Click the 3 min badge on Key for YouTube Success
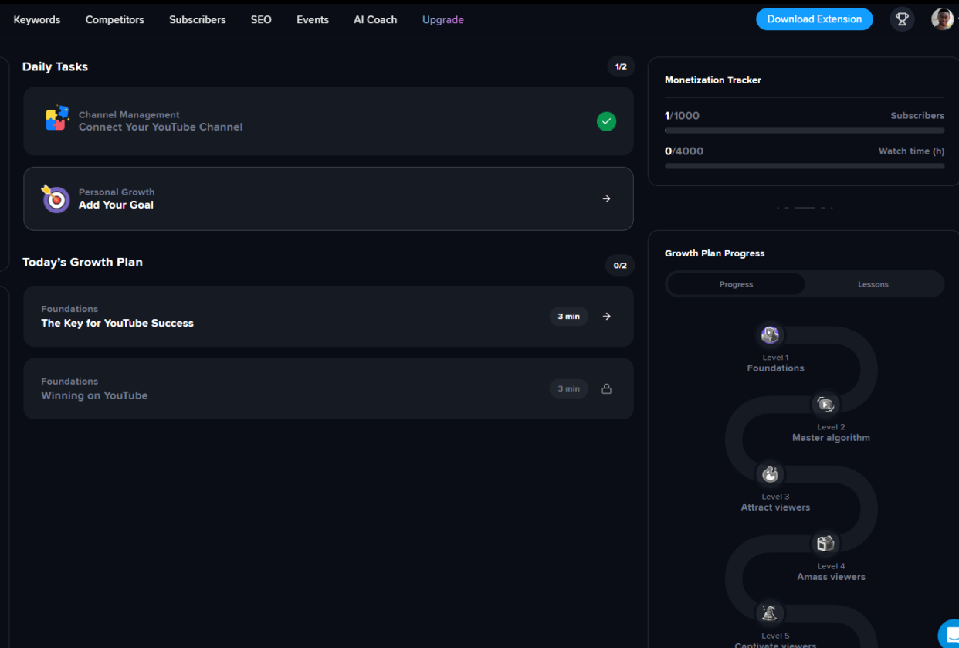Image resolution: width=959 pixels, height=648 pixels. tap(569, 316)
